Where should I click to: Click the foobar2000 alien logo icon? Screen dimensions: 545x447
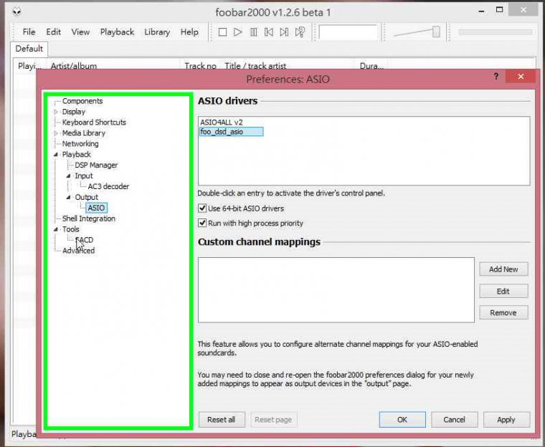point(16,11)
